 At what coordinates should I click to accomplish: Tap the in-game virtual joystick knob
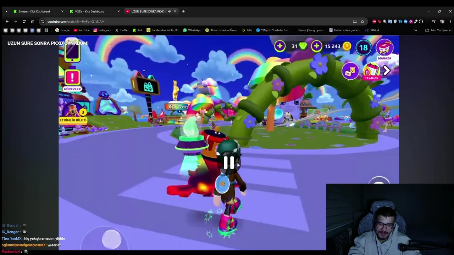click(x=111, y=239)
